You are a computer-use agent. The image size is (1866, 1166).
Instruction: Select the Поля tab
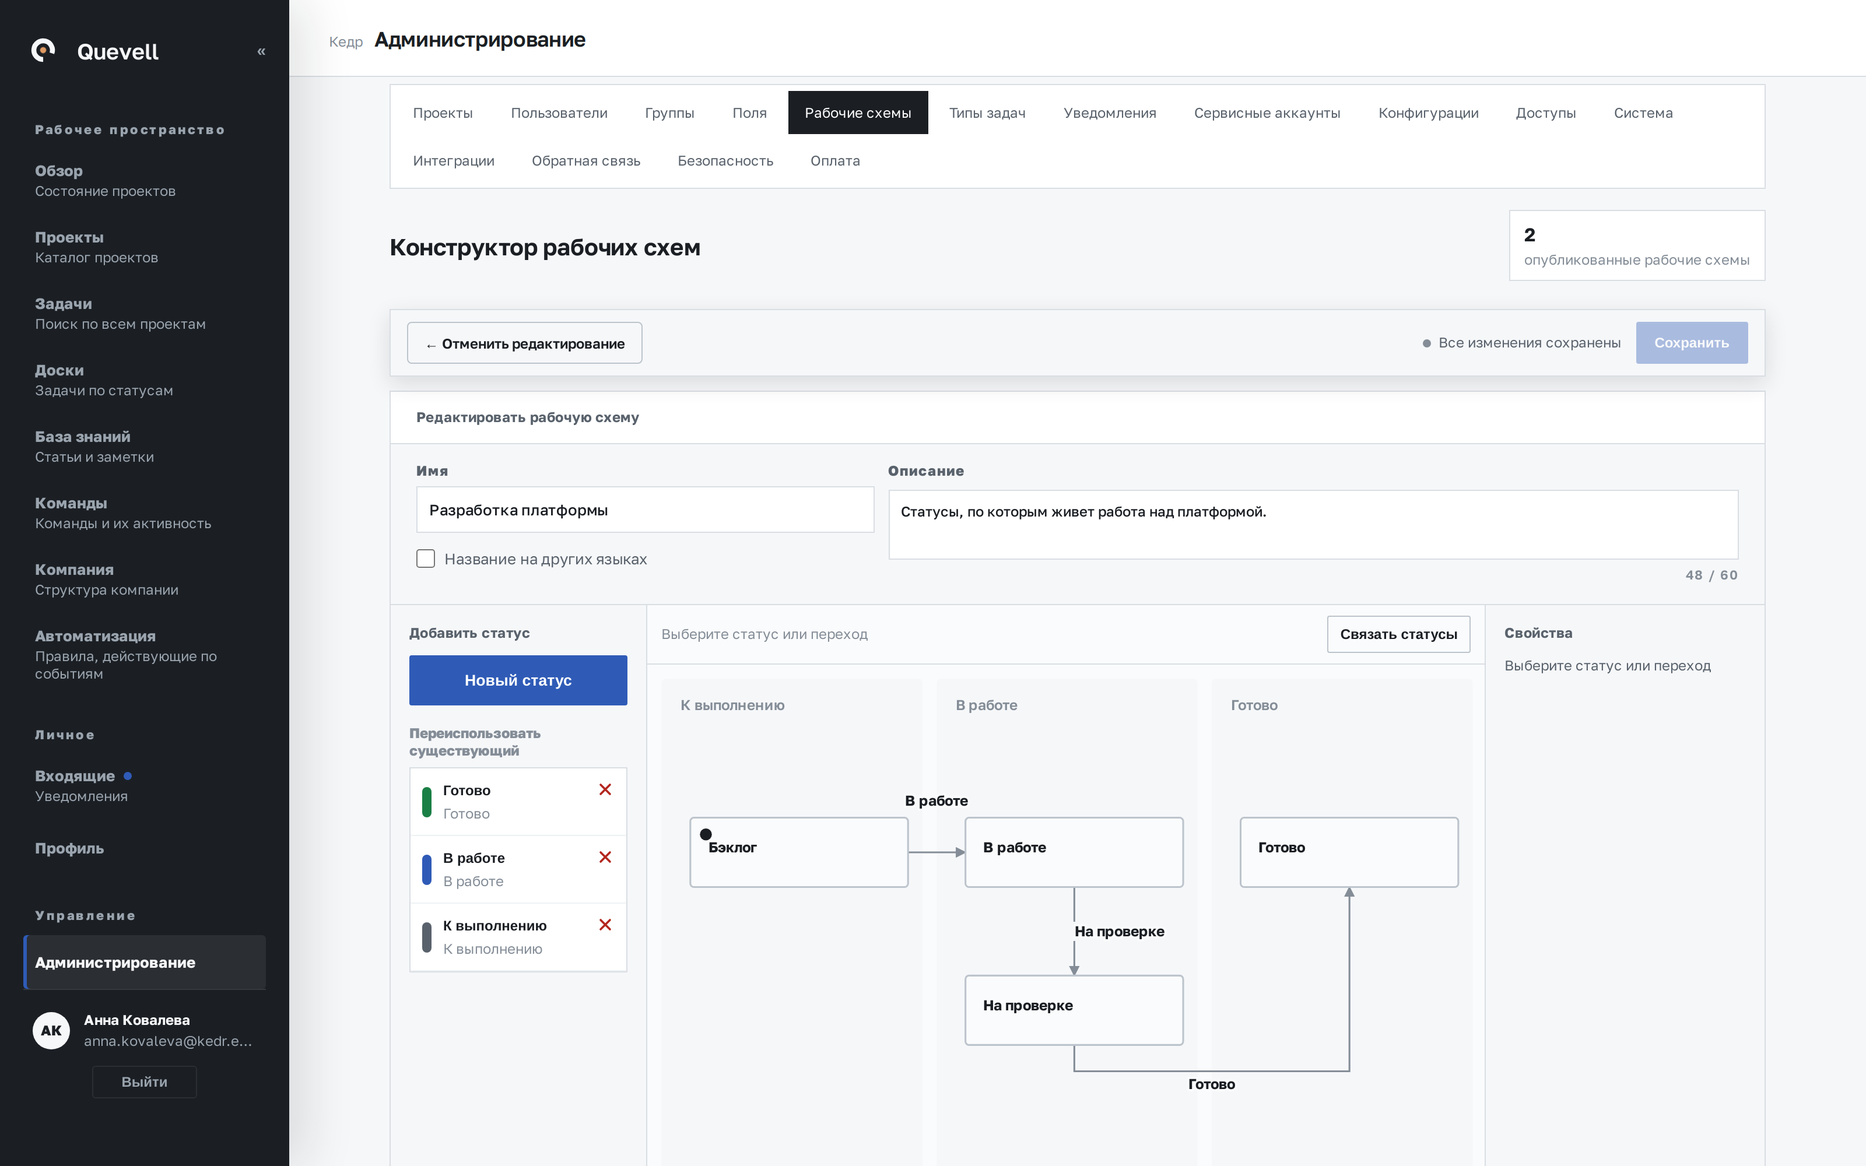click(x=749, y=113)
